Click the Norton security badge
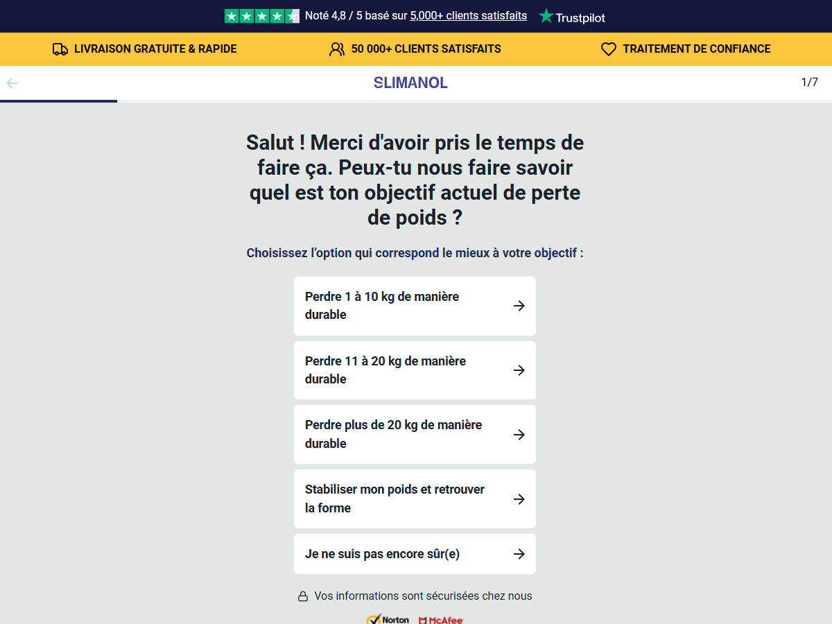The image size is (832, 624). [388, 619]
